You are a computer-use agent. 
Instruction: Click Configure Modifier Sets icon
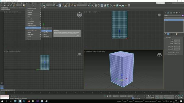(176, 34)
